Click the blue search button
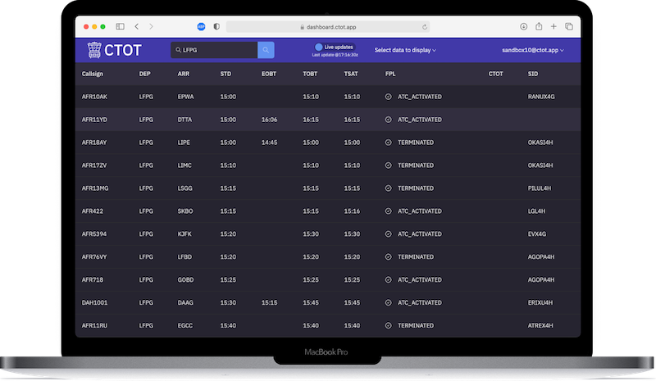Viewport: 656px width, 381px height. point(266,51)
